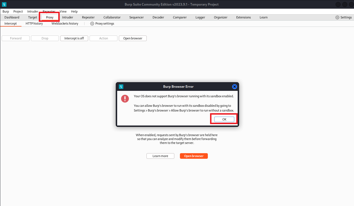Select the Proxy tab
Screen dimensions: 354x206
tap(50, 17)
